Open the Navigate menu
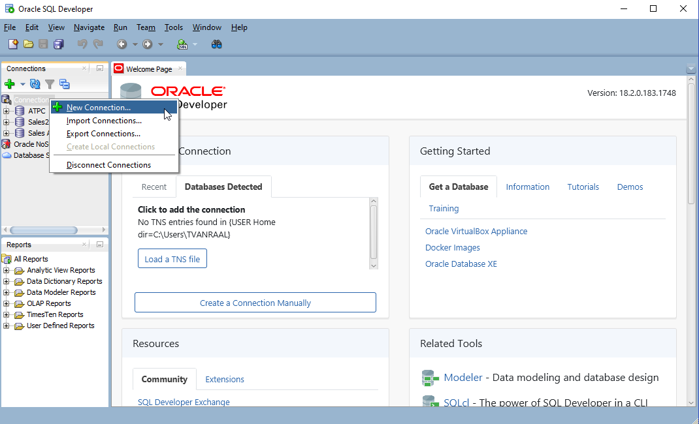699x424 pixels. 89,27
